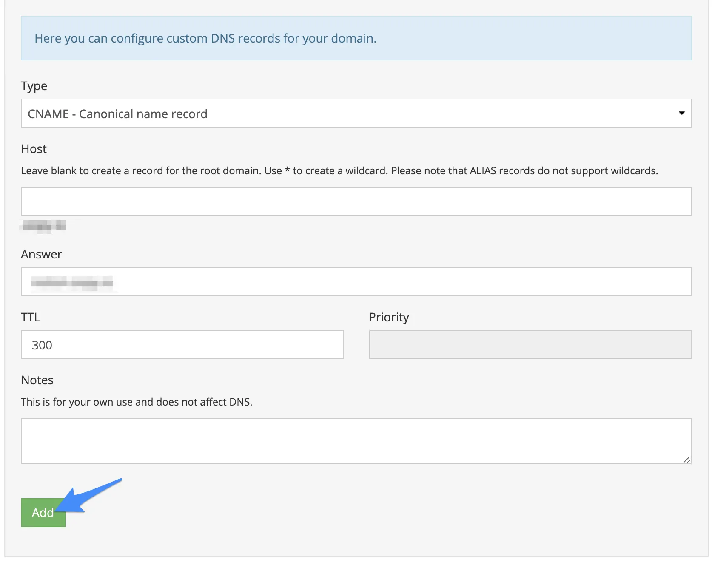712x562 pixels.
Task: Click the wildcard help text under Host
Action: [x=339, y=171]
